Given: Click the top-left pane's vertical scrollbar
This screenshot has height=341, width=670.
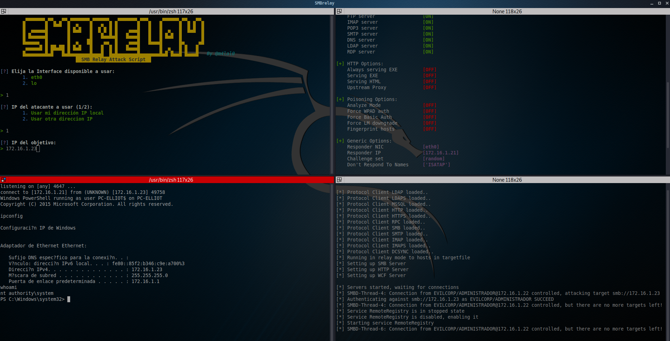Looking at the screenshot, I should pos(332,94).
